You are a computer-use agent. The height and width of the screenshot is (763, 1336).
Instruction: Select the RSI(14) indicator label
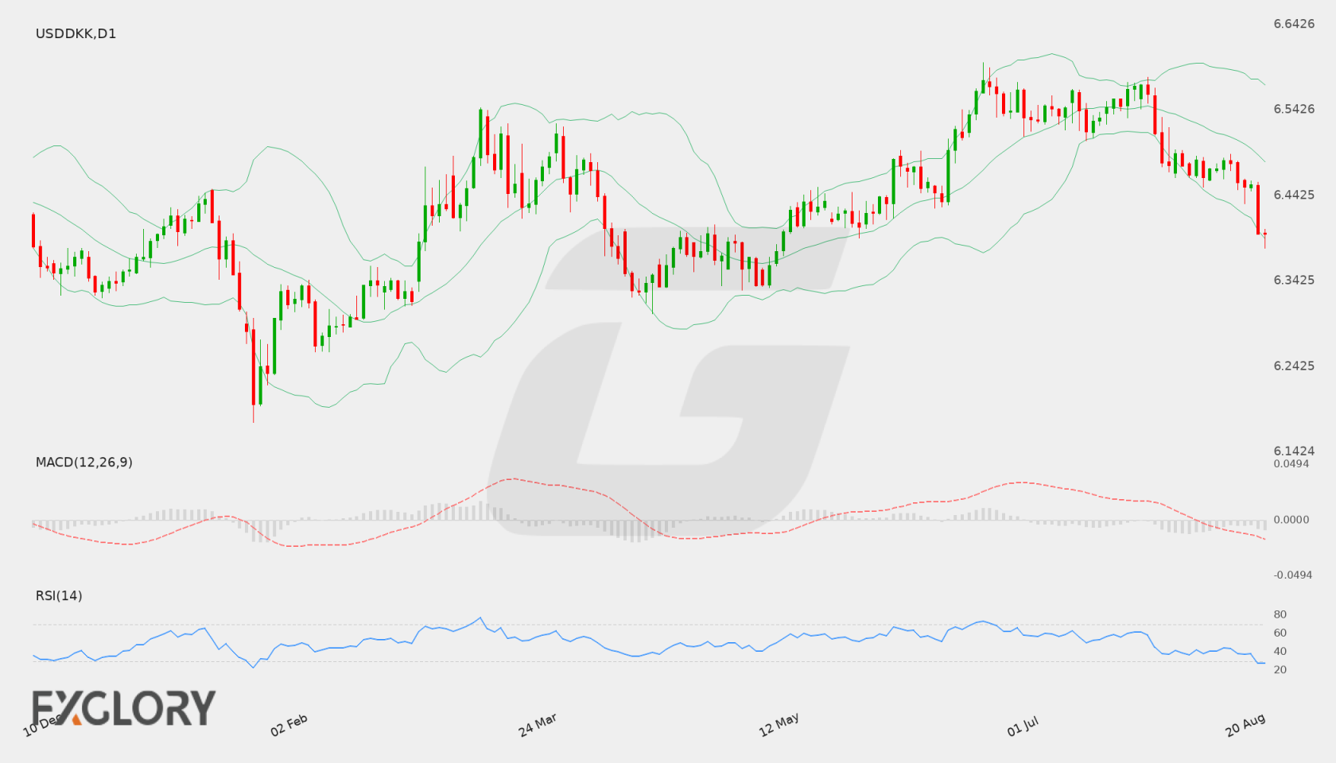click(x=59, y=595)
